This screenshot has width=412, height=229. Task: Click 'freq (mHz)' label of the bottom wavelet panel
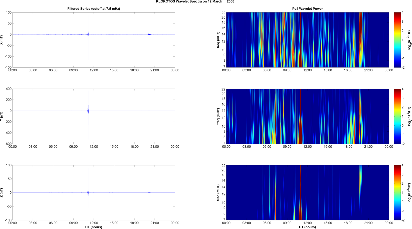click(x=218, y=193)
